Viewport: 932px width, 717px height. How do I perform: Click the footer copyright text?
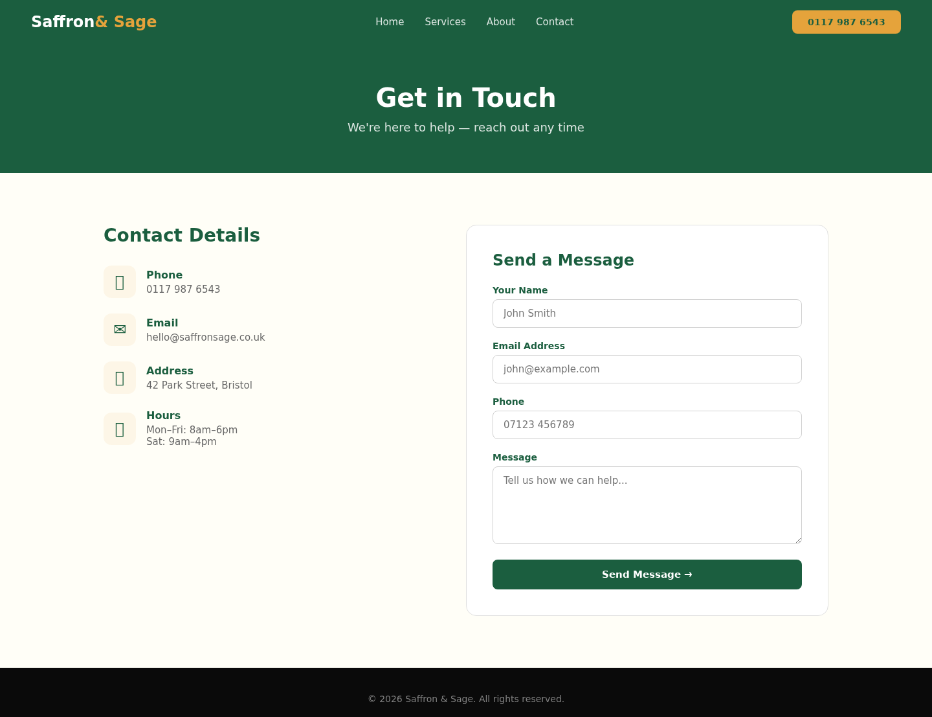point(466,699)
